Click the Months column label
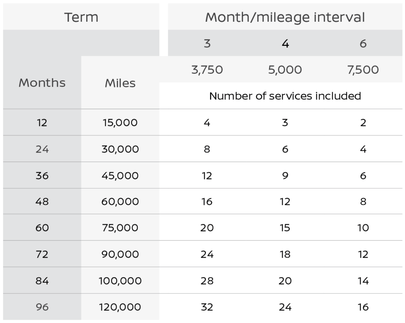This screenshot has width=405, height=323. pos(42,83)
